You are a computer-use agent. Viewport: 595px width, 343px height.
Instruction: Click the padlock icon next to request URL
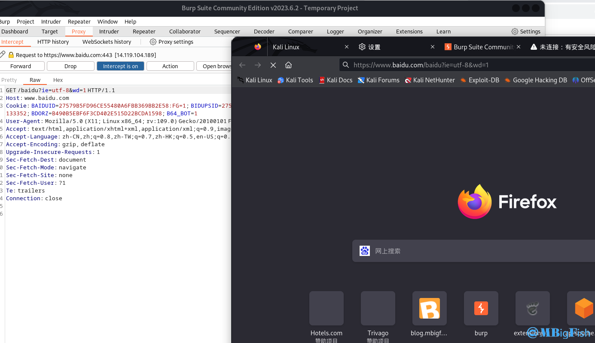[x=11, y=55]
